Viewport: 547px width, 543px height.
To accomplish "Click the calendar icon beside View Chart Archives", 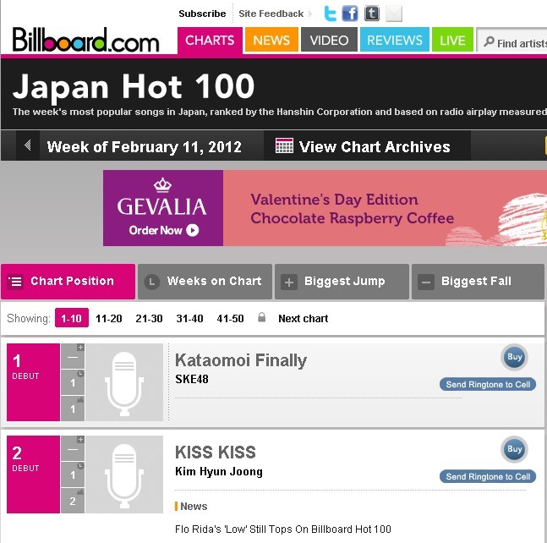I will (x=284, y=145).
